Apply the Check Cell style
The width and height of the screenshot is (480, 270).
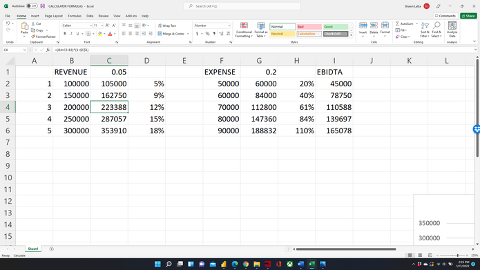pos(336,34)
